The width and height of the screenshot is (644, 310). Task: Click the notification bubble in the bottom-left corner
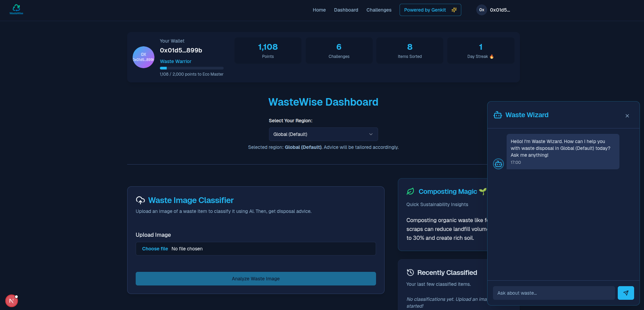pos(12,301)
